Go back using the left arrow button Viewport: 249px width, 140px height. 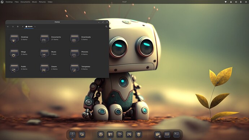pos(8,26)
